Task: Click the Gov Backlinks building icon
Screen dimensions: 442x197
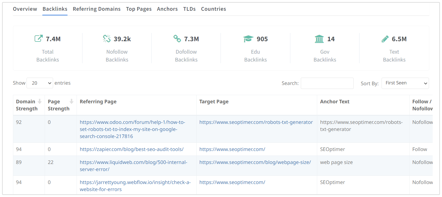Action: pyautogui.click(x=319, y=39)
